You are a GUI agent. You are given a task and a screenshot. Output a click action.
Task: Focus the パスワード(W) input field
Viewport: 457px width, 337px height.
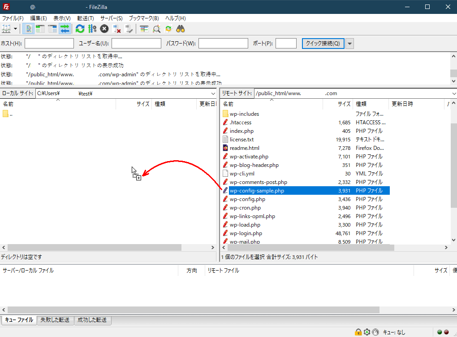click(x=223, y=44)
